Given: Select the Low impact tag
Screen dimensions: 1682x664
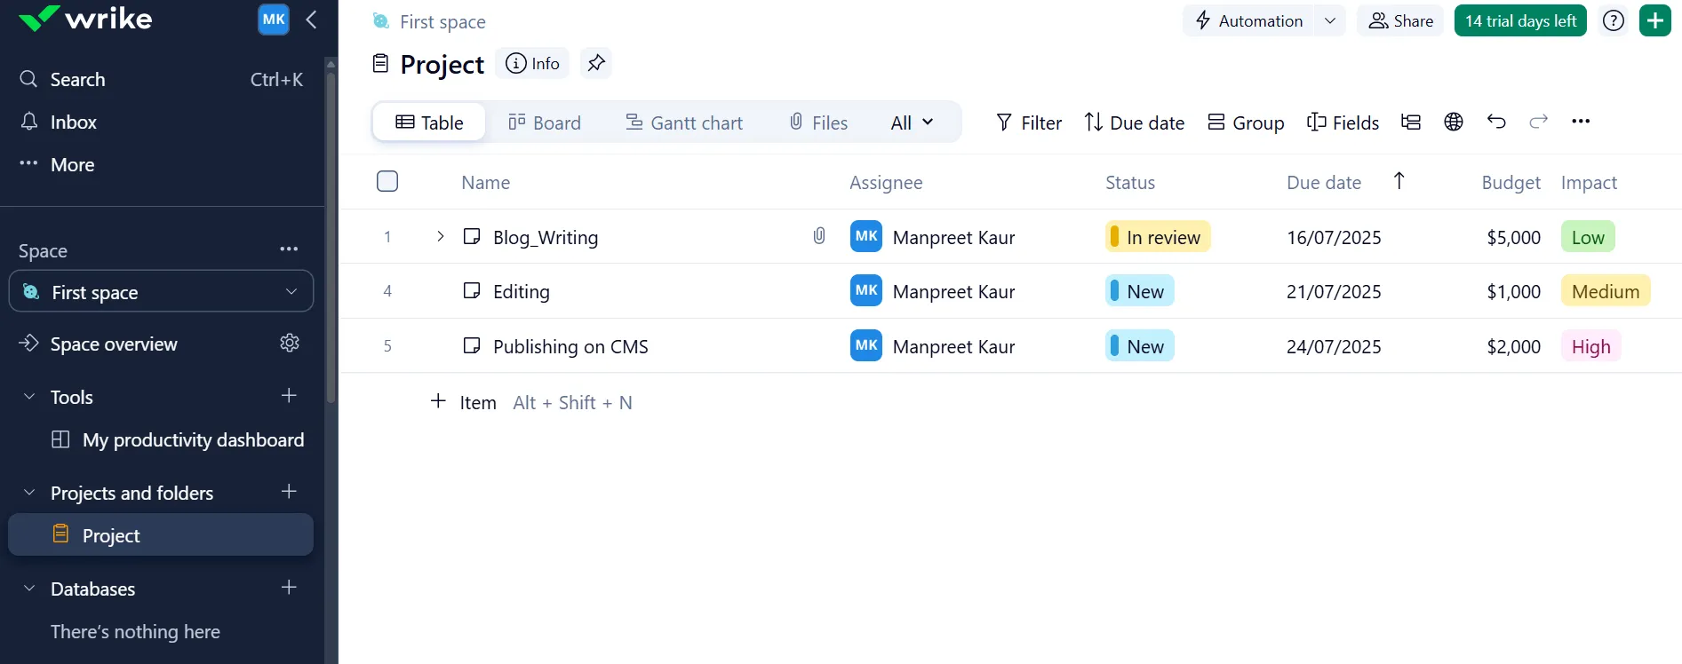Looking at the screenshot, I should [1588, 237].
